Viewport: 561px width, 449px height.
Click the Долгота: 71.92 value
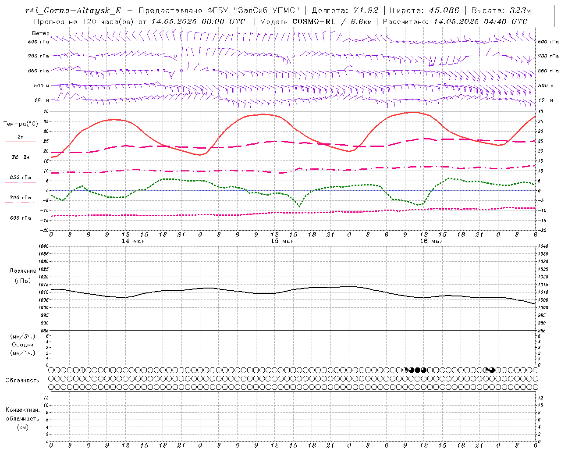tap(345, 11)
